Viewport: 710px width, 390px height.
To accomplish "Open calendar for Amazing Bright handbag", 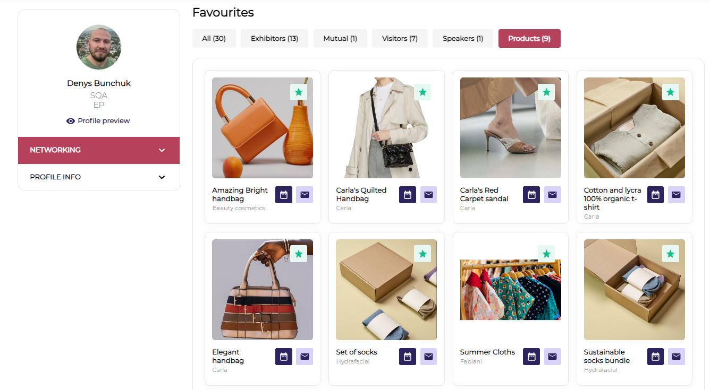I will click(x=284, y=195).
